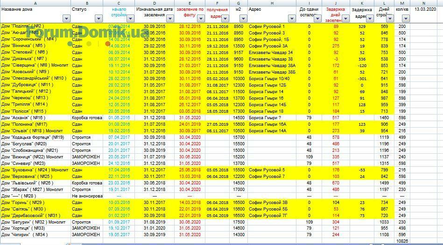Select м2 cell 17500 for Батурин
This screenshot has height=245, width=443.
[x=239, y=222]
